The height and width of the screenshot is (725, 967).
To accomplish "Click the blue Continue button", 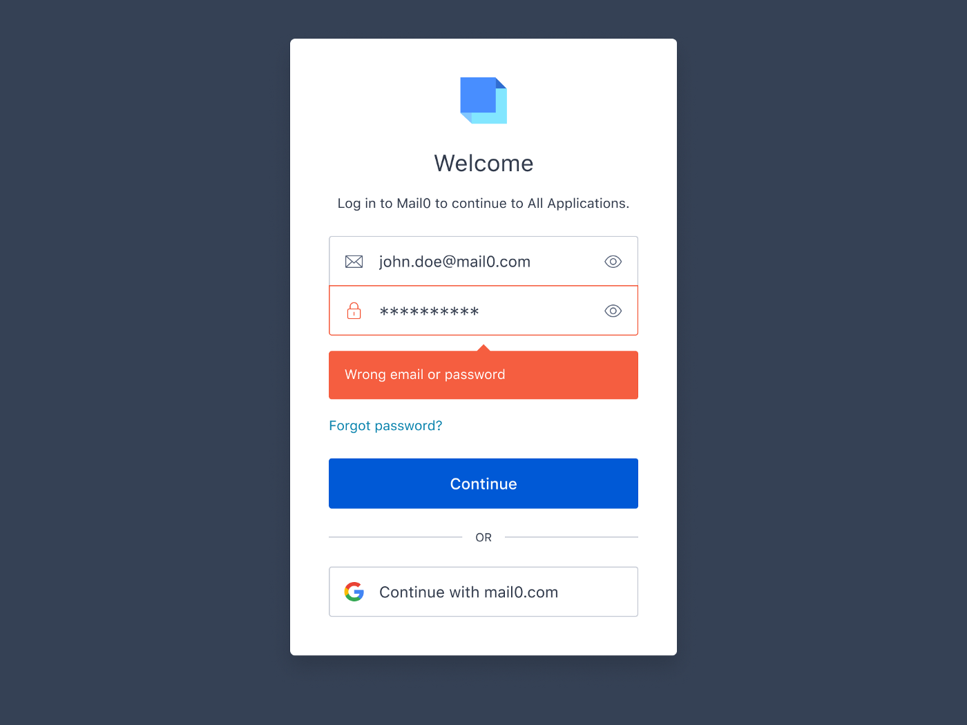I will (x=483, y=483).
